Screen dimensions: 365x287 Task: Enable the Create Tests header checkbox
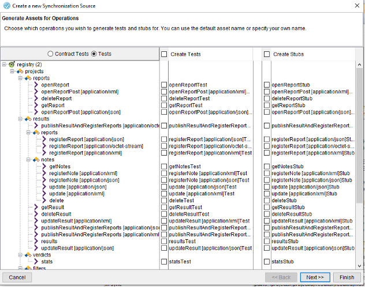click(165, 54)
